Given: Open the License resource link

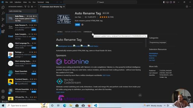Looking at the screenshot, I should point(152,58).
